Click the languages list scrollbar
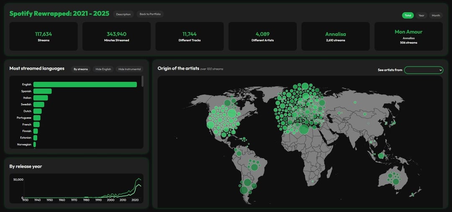452x212 pixels. point(142,81)
